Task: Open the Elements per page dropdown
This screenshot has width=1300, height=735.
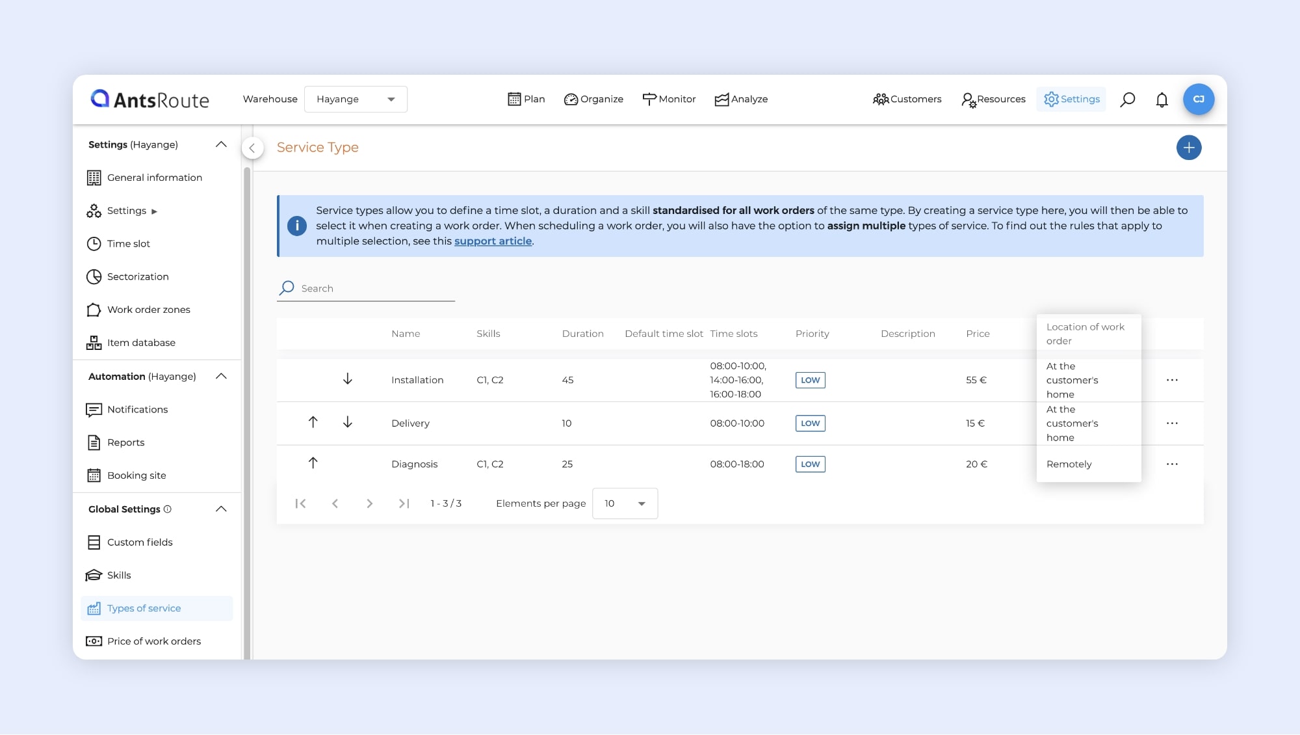Action: (625, 503)
